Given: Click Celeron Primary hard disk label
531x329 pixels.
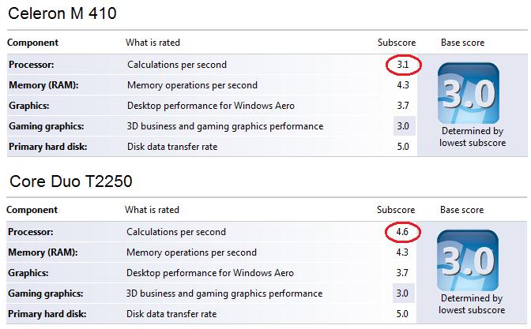Looking at the screenshot, I should coord(46,147).
